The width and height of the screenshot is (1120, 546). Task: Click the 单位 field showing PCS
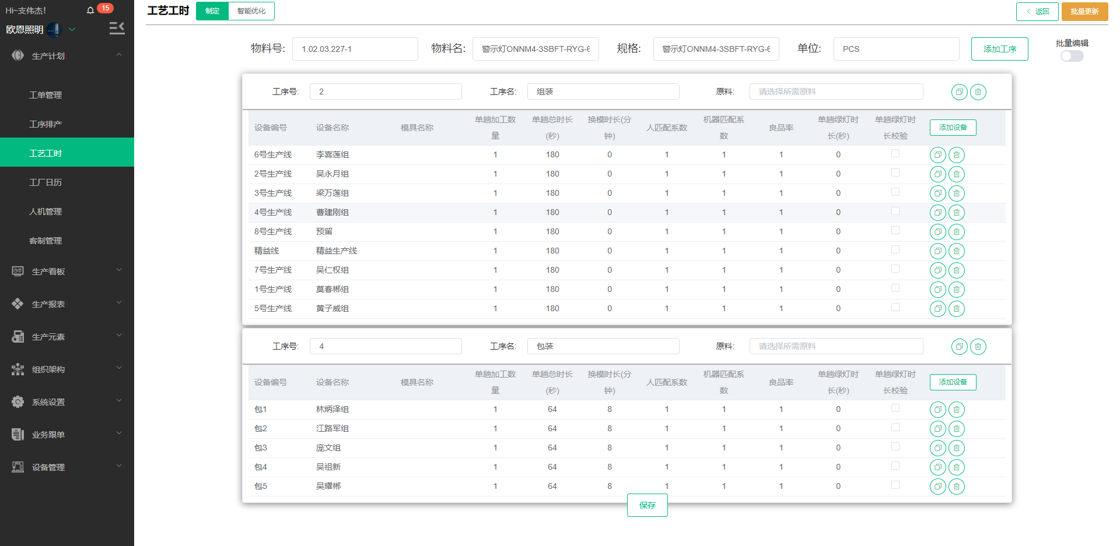click(896, 49)
